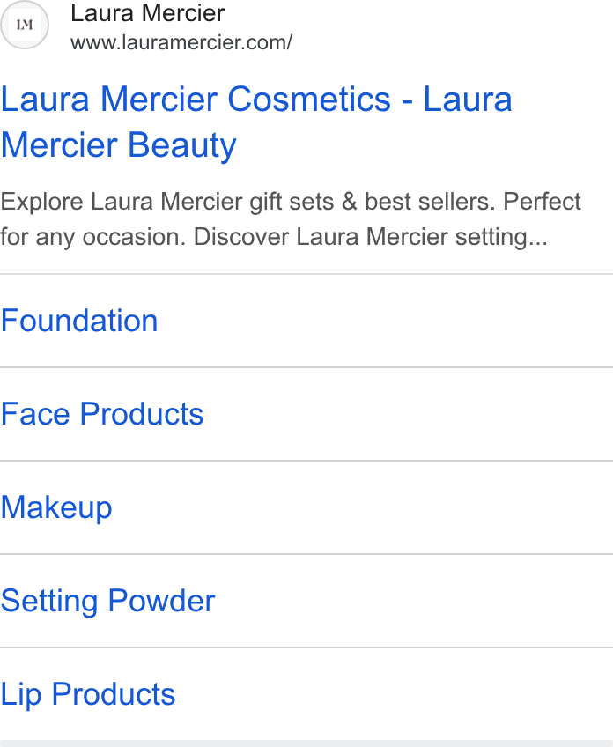Open the Setting Powder sitelink

pos(306,601)
